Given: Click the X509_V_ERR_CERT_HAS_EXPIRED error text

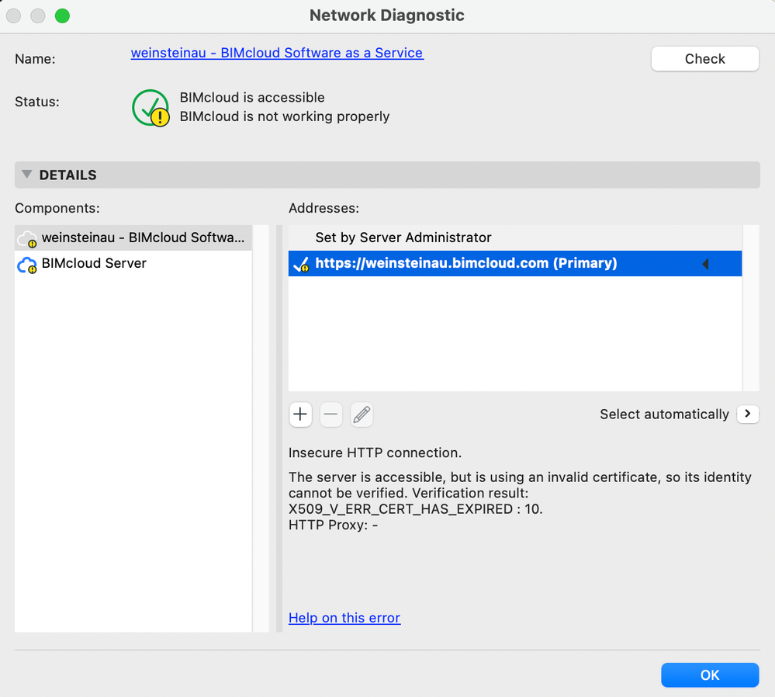Looking at the screenshot, I should click(416, 509).
